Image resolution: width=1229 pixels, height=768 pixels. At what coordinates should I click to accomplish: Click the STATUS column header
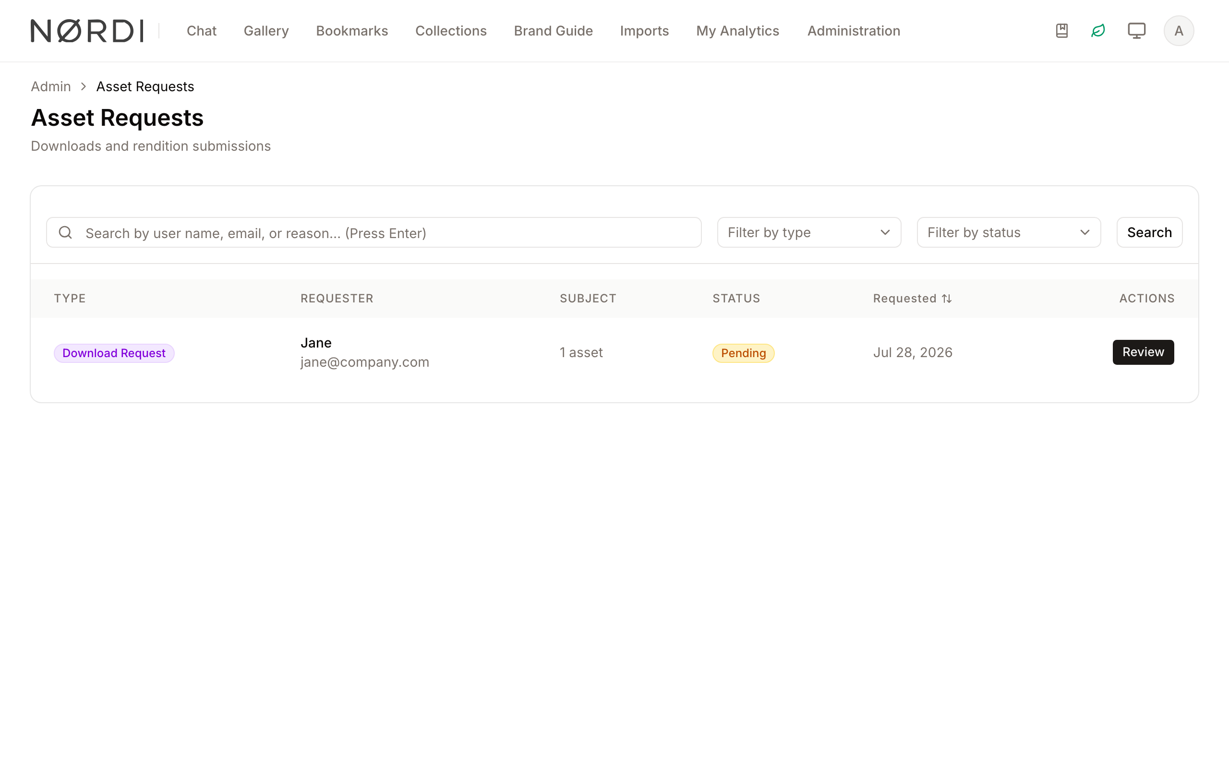click(736, 299)
